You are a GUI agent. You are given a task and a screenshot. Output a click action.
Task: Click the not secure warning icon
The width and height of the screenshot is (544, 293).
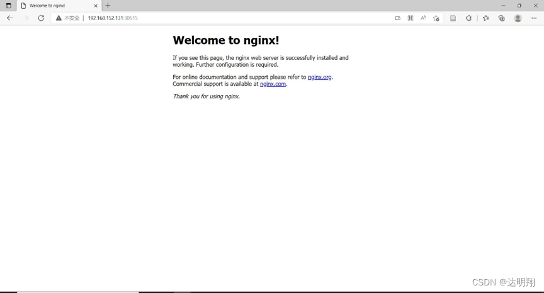[59, 18]
